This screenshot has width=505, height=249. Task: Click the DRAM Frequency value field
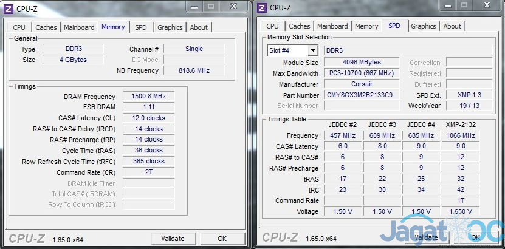pos(148,97)
